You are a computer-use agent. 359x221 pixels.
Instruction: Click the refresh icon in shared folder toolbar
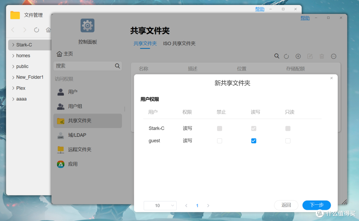click(286, 56)
